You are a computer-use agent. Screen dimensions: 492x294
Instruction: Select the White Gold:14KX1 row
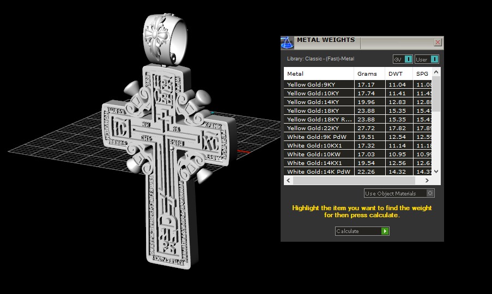pos(358,163)
